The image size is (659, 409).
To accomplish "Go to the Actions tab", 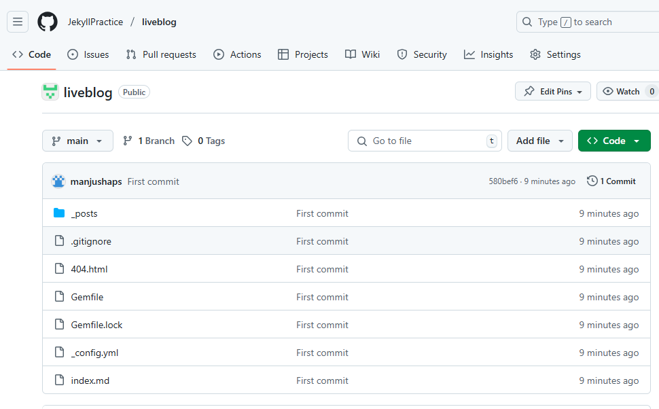I will pos(237,54).
